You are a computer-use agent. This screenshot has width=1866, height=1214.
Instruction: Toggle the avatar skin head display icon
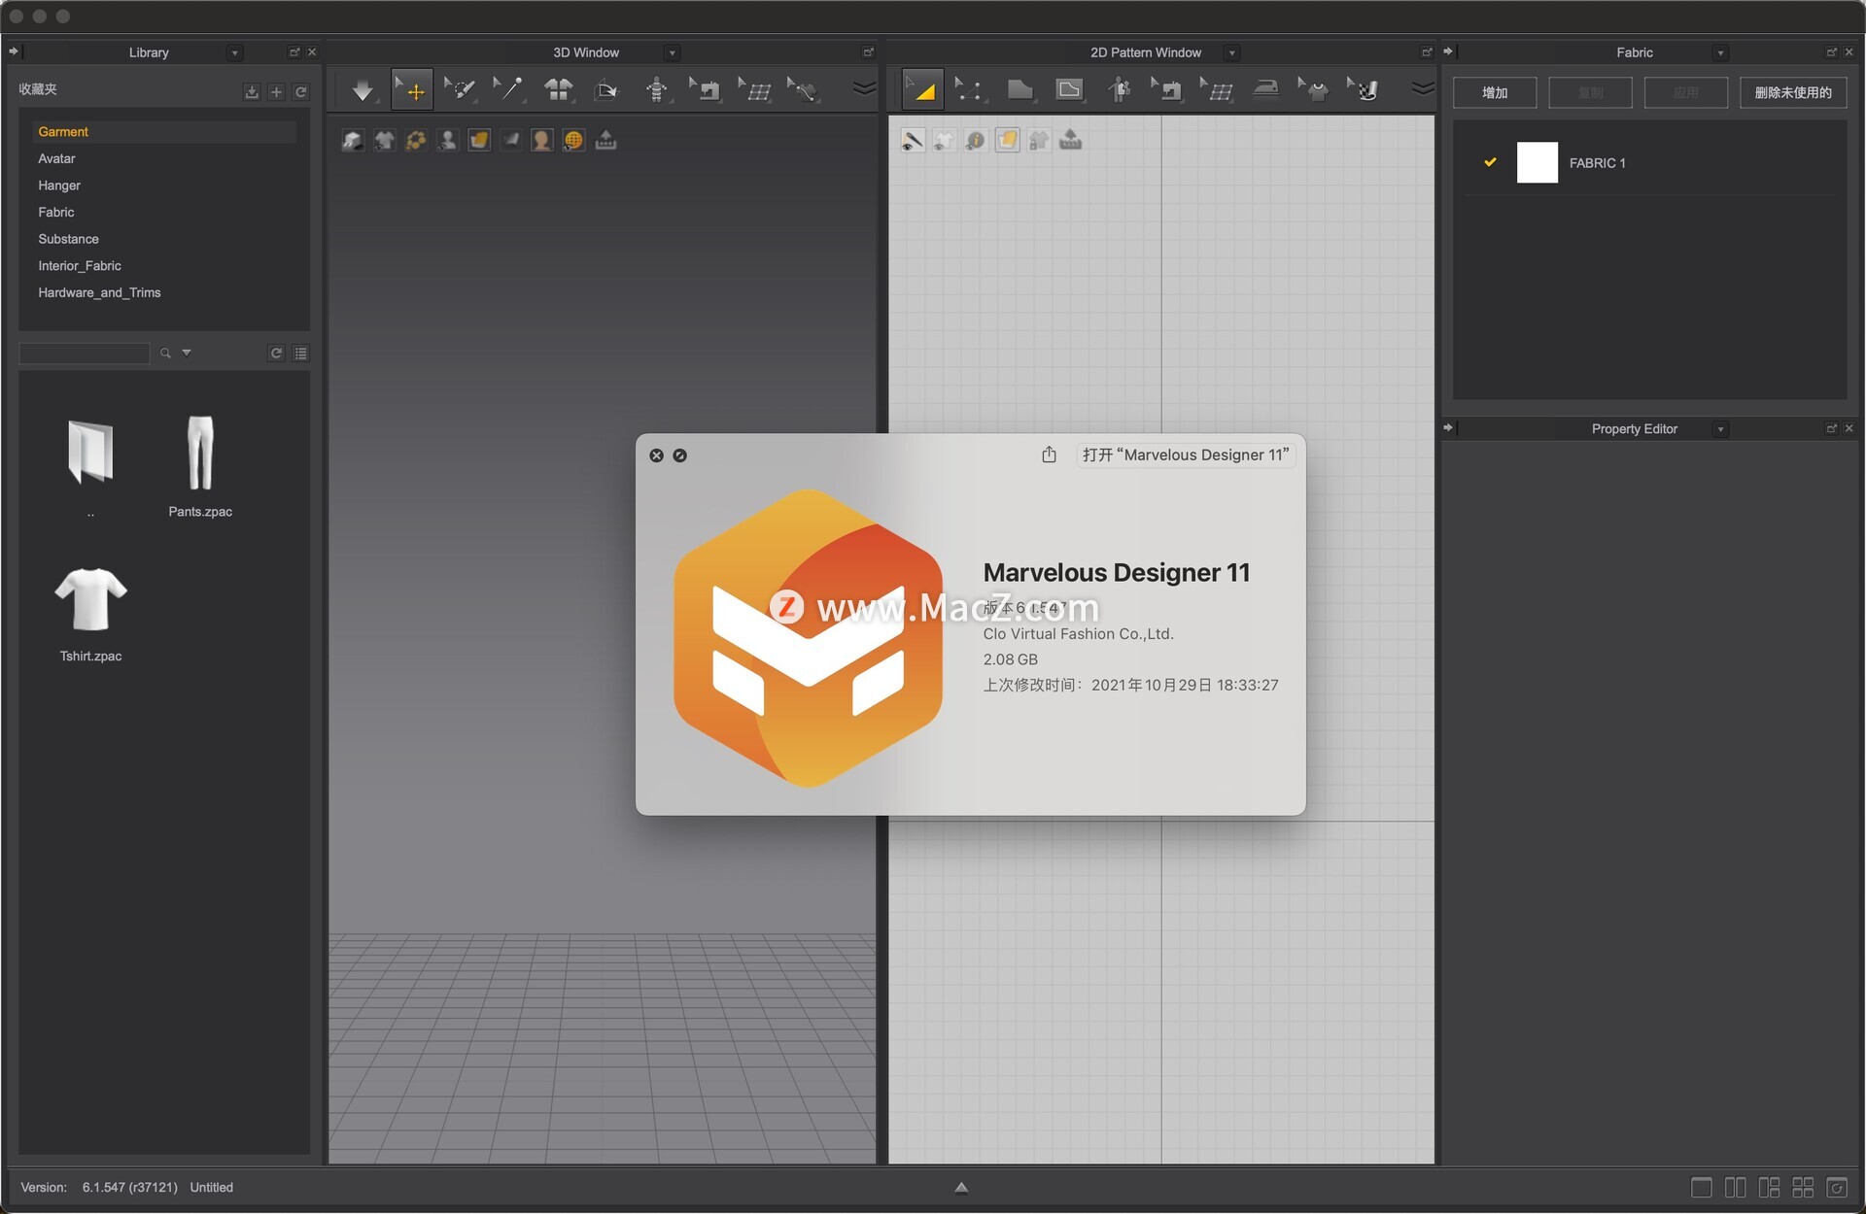542,141
